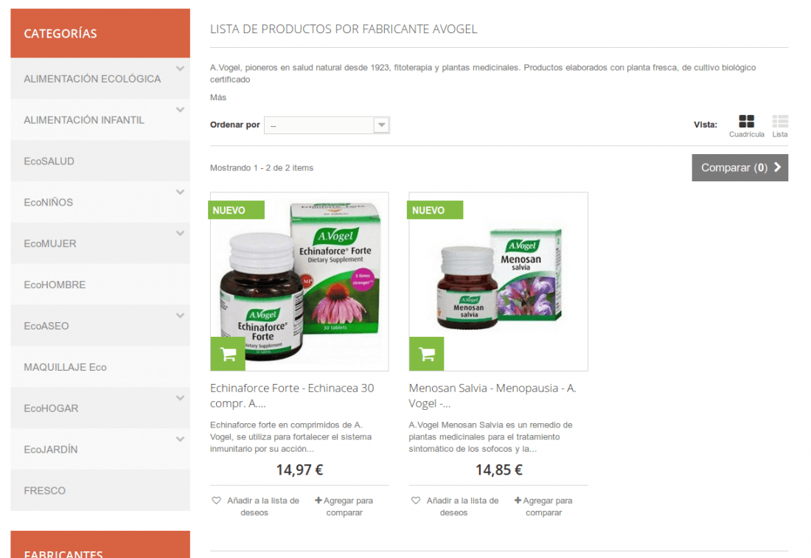Screen dimensions: 811x558
Task: Add Menosan Salvia to cart icon
Action: pos(427,355)
